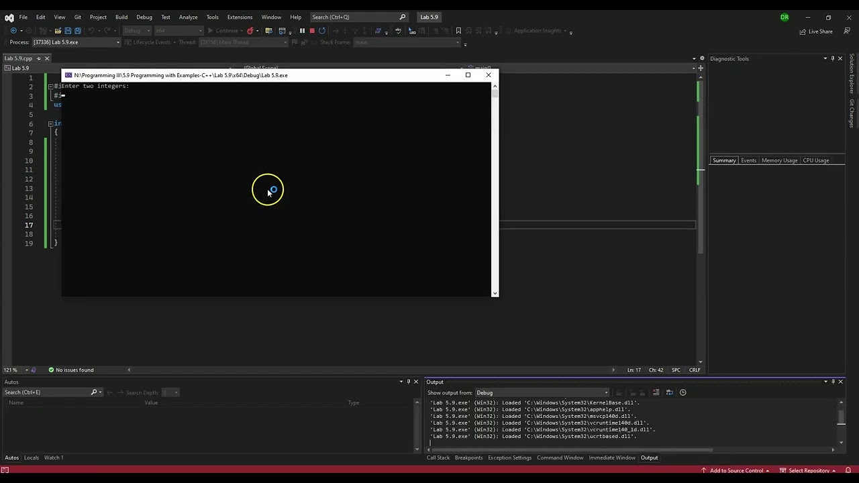Click the Visual Studio logo icon

coord(9,17)
